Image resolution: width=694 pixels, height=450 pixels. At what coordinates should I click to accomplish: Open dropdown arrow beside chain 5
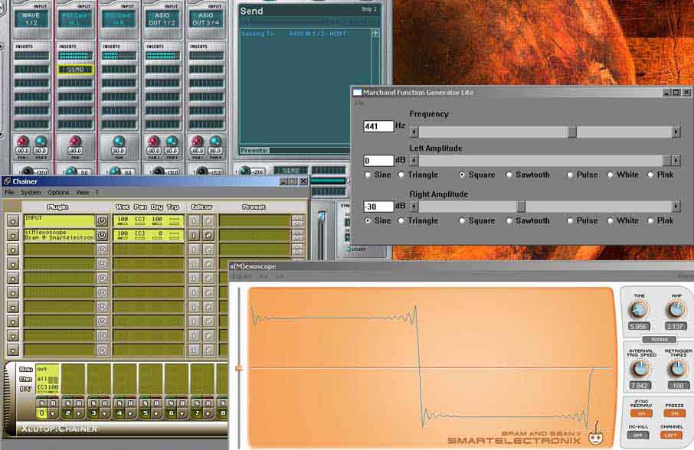click(x=156, y=413)
